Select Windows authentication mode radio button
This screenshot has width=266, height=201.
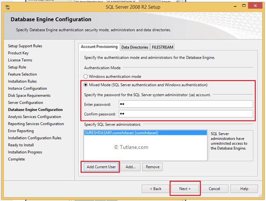click(86, 76)
